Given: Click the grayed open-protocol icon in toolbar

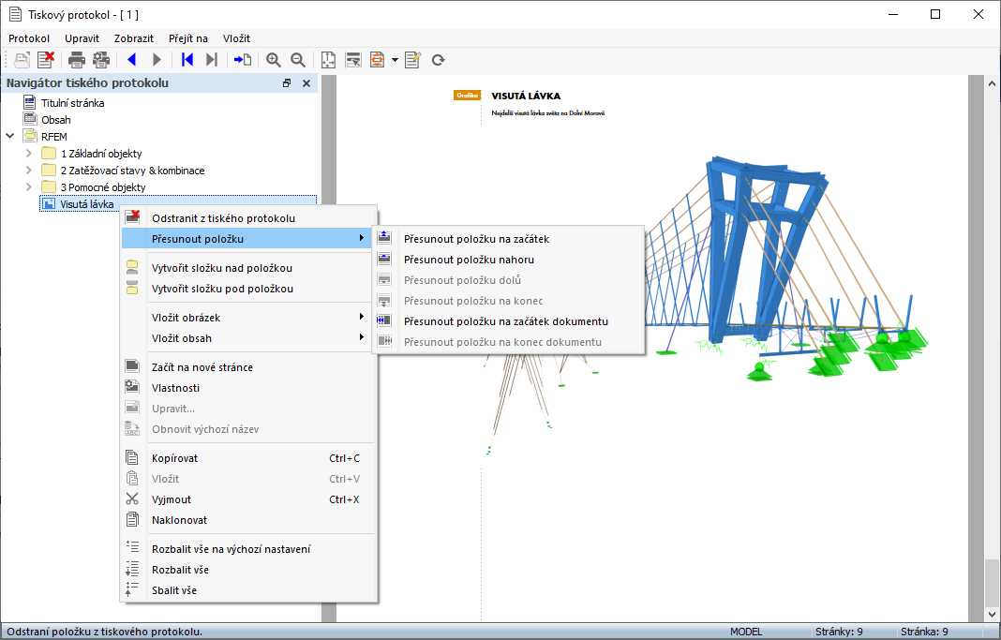Looking at the screenshot, I should tap(21, 60).
